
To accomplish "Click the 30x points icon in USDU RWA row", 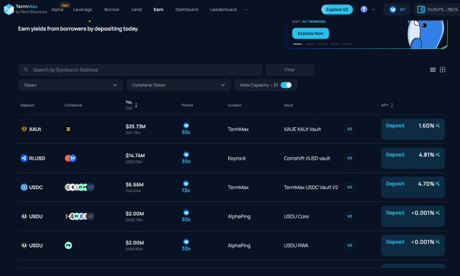I will [x=186, y=241].
